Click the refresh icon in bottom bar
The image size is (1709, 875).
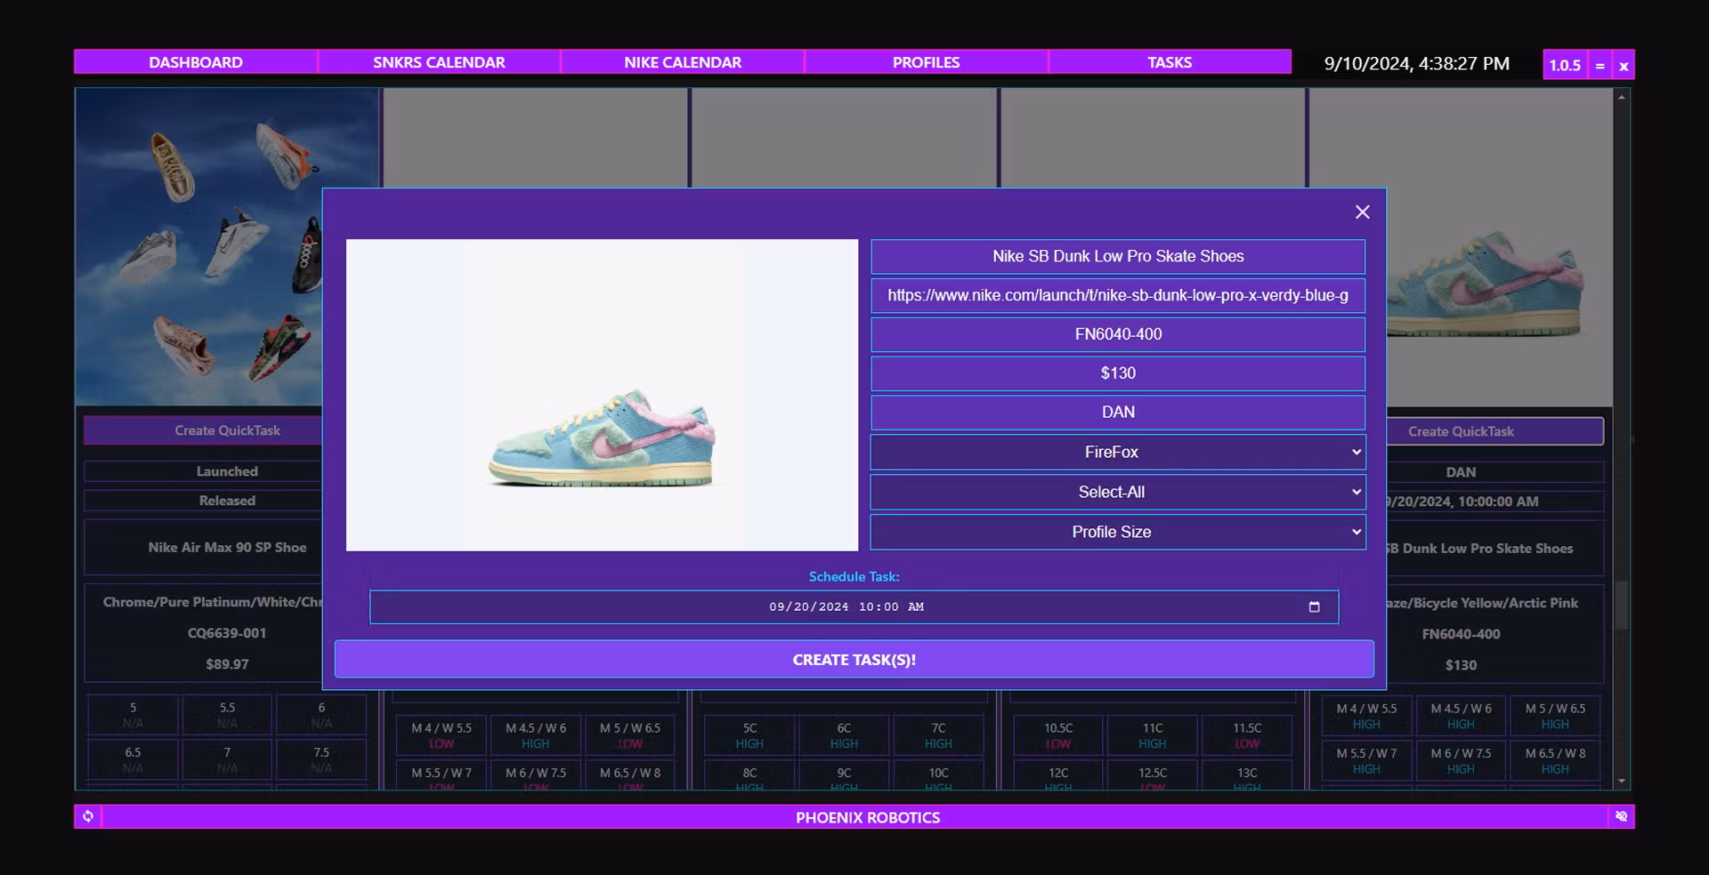pyautogui.click(x=88, y=816)
